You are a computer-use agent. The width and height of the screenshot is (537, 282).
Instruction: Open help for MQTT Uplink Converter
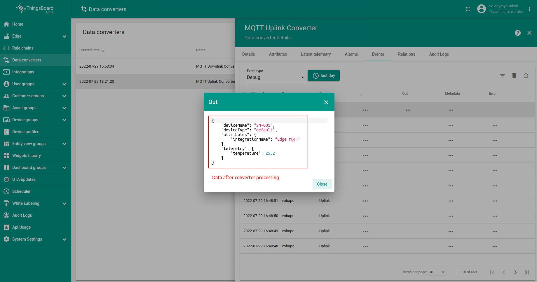tap(518, 33)
